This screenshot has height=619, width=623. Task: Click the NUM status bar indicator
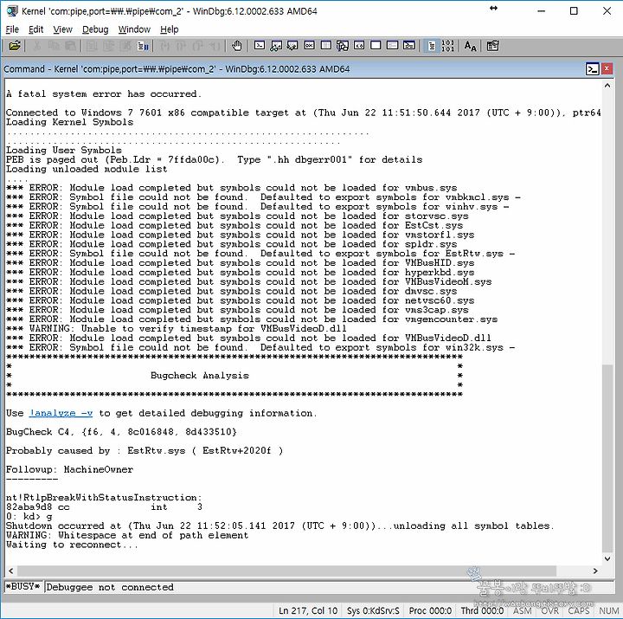pyautogui.click(x=608, y=610)
